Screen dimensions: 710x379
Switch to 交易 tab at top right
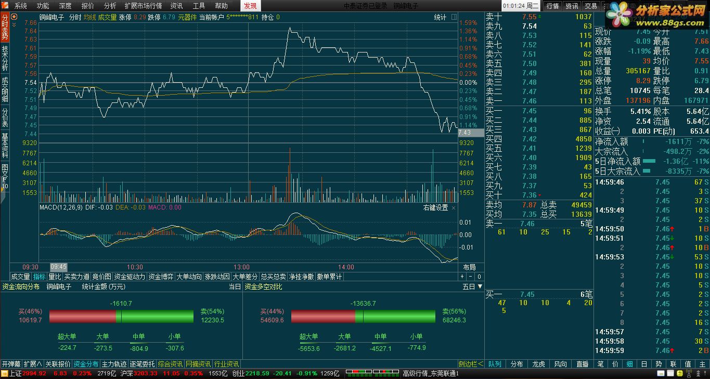tap(591, 6)
